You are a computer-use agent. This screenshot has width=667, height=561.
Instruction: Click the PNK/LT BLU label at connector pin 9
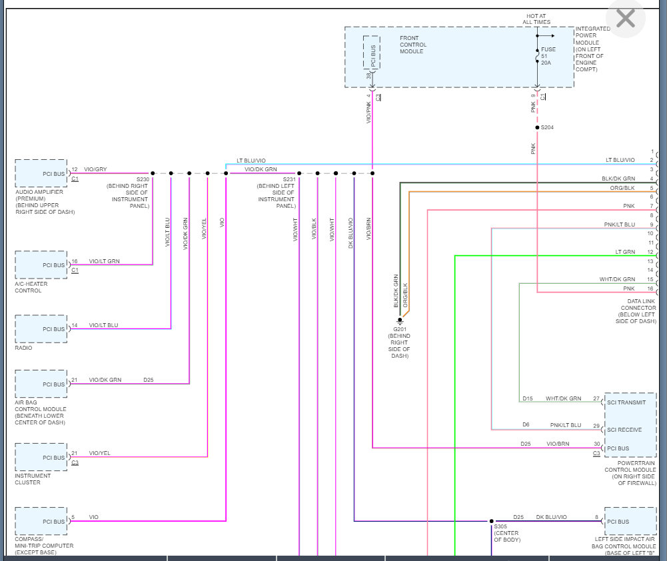tap(620, 225)
